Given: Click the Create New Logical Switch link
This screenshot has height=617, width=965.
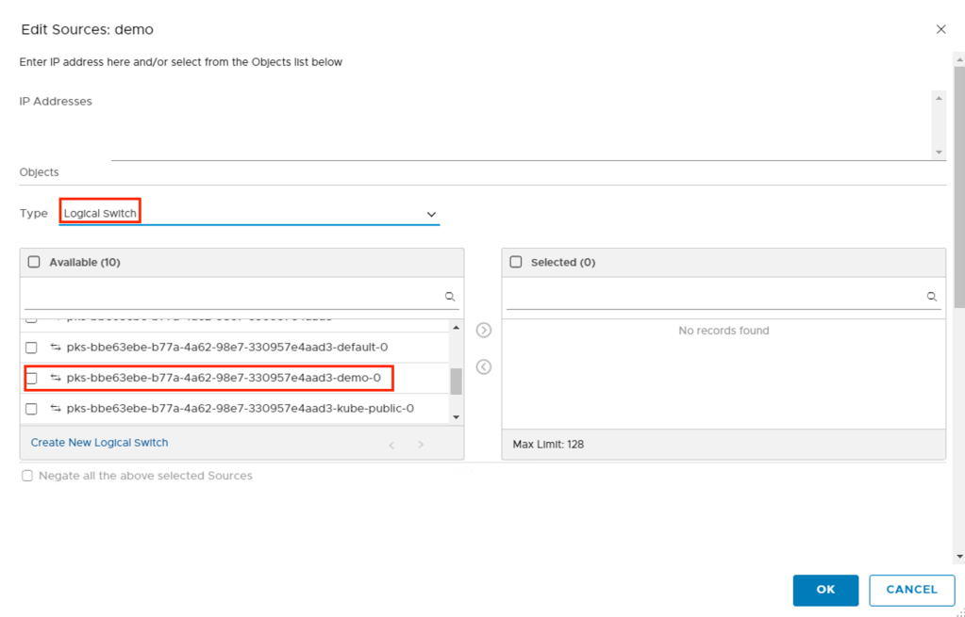Looking at the screenshot, I should coord(99,443).
